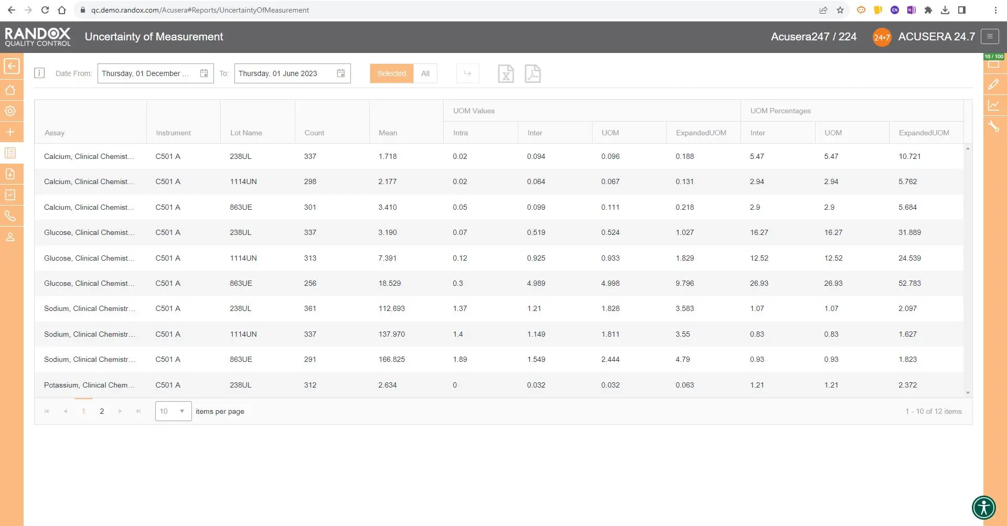Open the hamburger menu in header
This screenshot has height=526, width=1007.
(x=990, y=37)
